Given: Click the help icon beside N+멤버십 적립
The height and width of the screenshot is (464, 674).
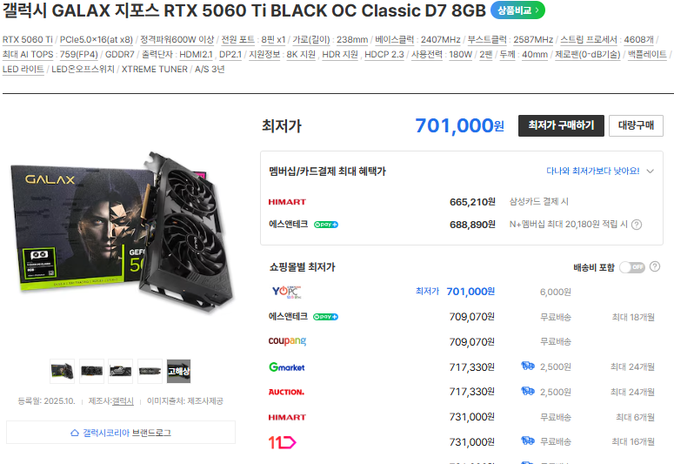Looking at the screenshot, I should (637, 225).
